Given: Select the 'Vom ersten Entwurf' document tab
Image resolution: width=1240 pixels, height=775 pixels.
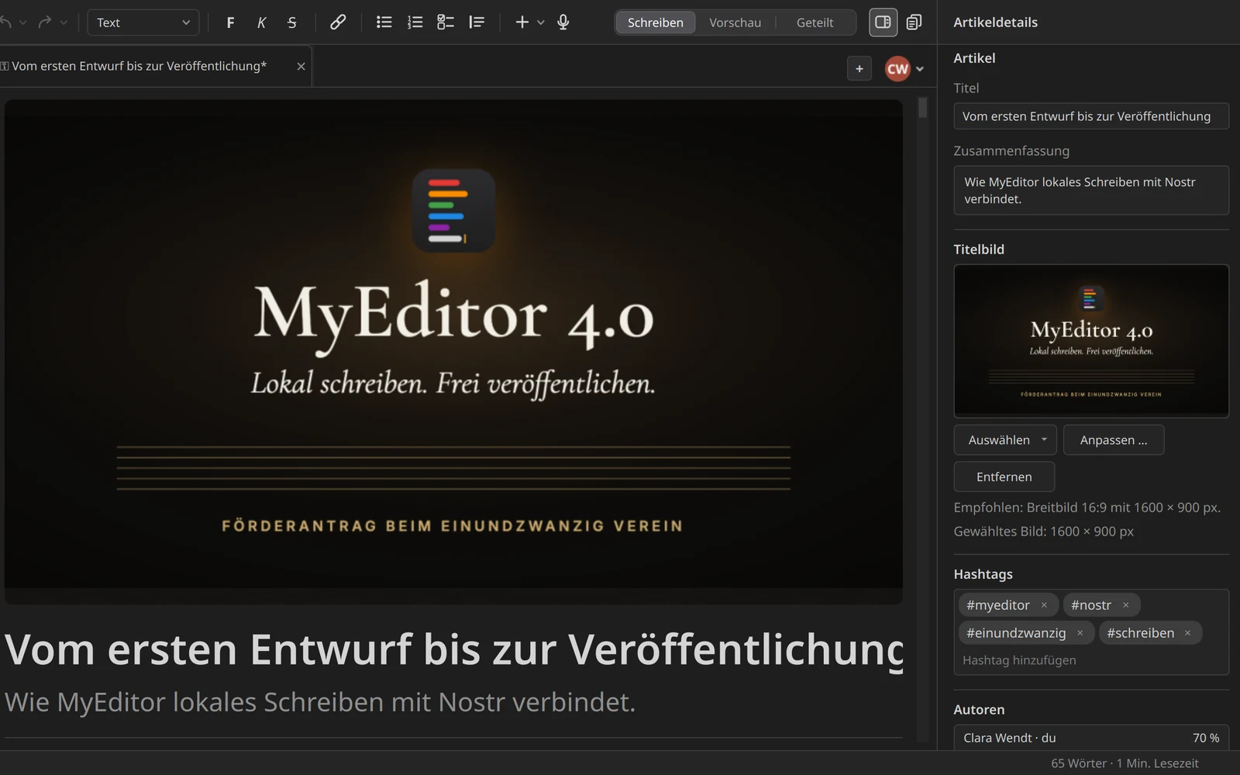Looking at the screenshot, I should click(139, 66).
